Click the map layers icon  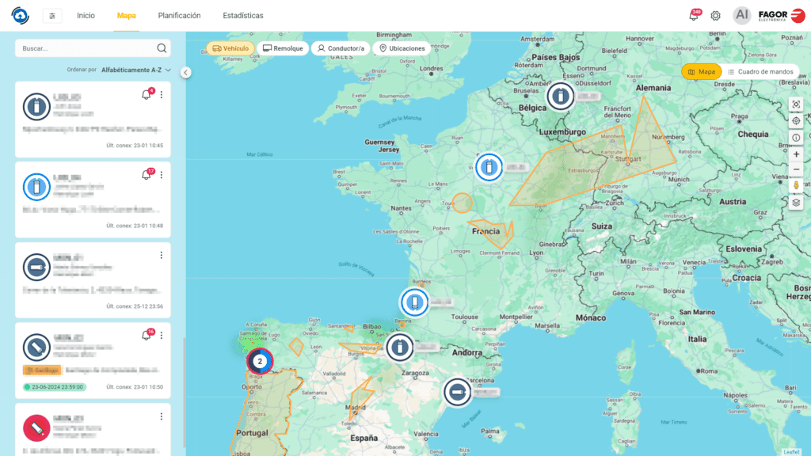[796, 202]
